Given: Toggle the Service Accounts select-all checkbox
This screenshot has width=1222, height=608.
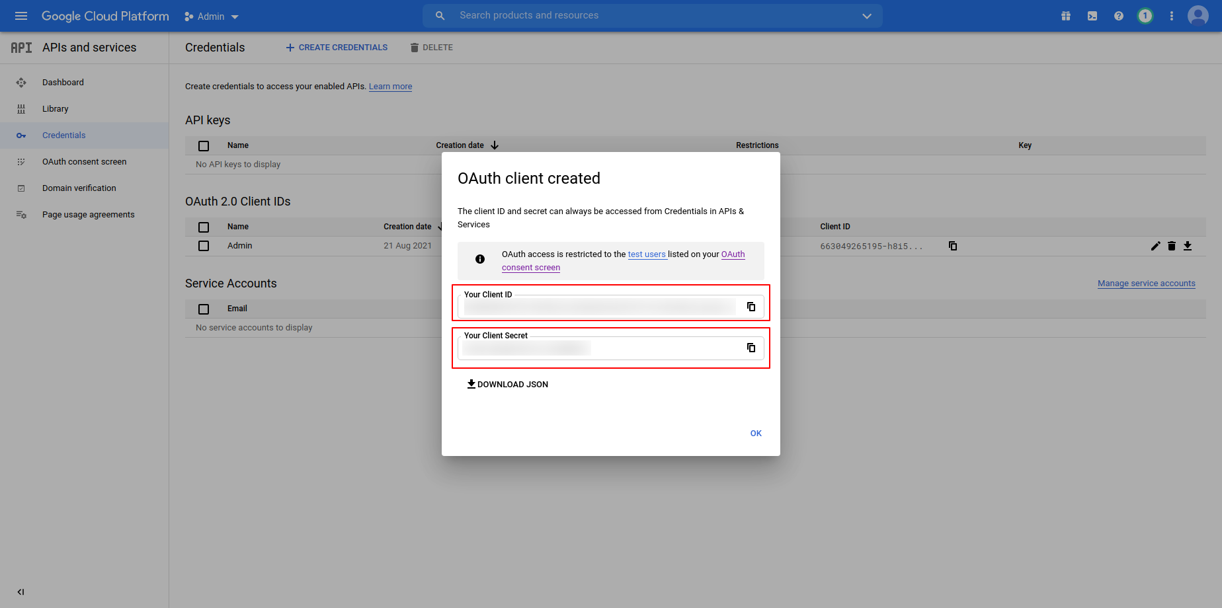Looking at the screenshot, I should click(x=204, y=309).
